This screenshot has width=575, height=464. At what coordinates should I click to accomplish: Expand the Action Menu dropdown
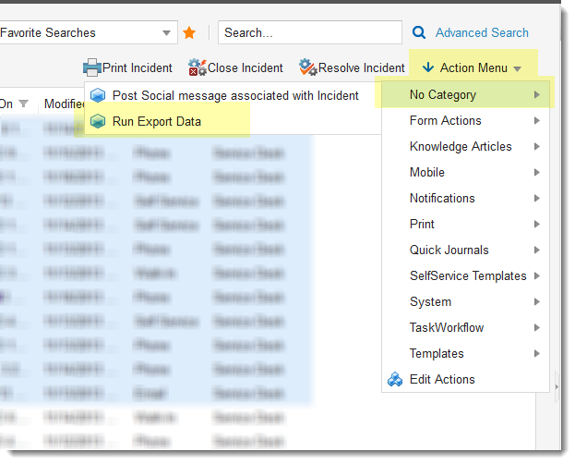473,67
